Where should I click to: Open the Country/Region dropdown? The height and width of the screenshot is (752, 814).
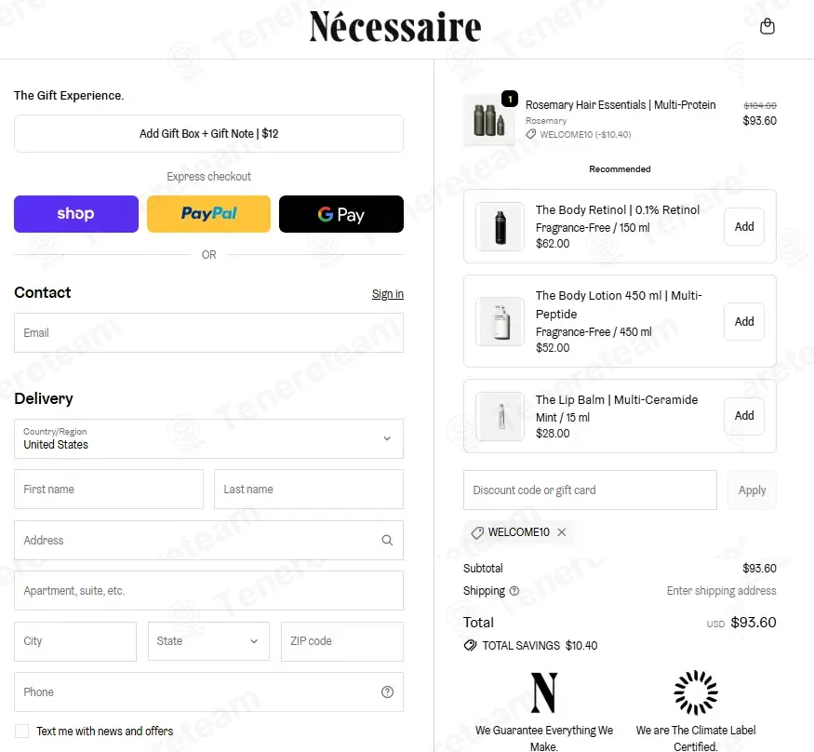[208, 439]
